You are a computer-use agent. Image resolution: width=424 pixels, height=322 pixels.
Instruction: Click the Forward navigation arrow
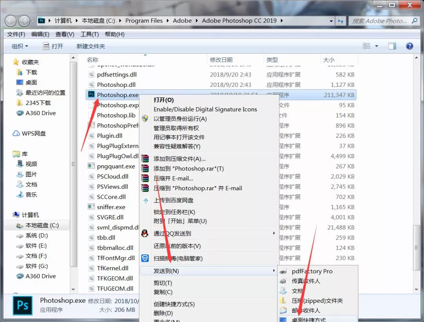pyautogui.click(x=24, y=21)
